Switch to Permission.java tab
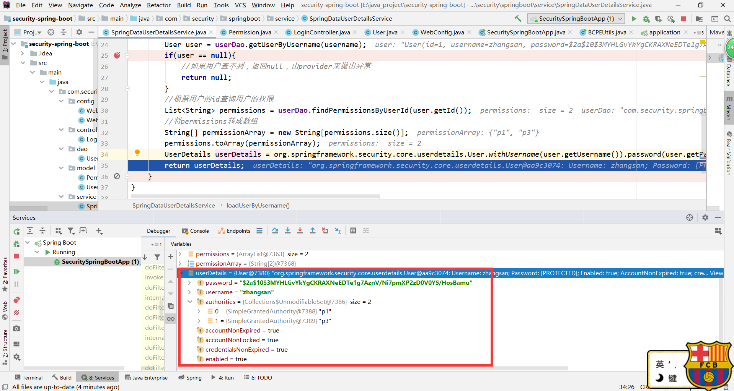The height and width of the screenshot is (391, 734). click(x=250, y=32)
